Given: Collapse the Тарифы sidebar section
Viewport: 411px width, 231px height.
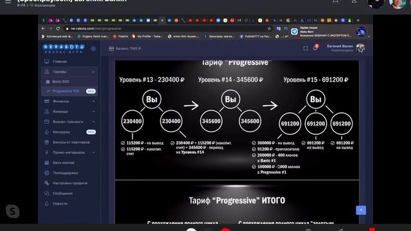Looking at the screenshot, I should pos(69,72).
